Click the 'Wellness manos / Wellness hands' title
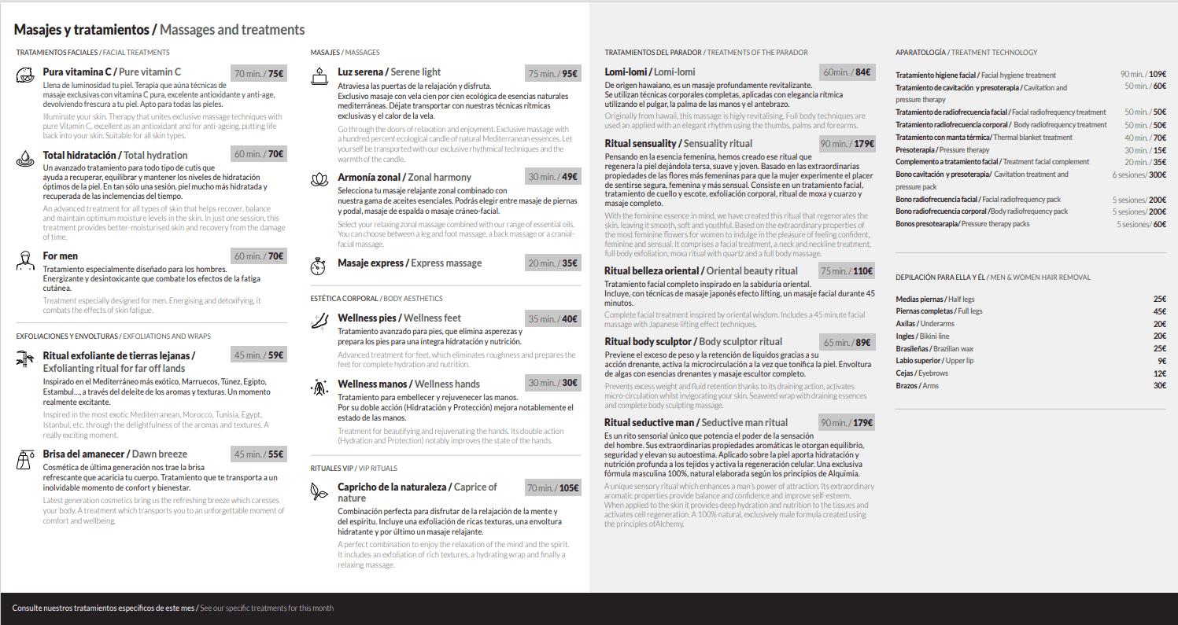The width and height of the screenshot is (1178, 625). (408, 384)
